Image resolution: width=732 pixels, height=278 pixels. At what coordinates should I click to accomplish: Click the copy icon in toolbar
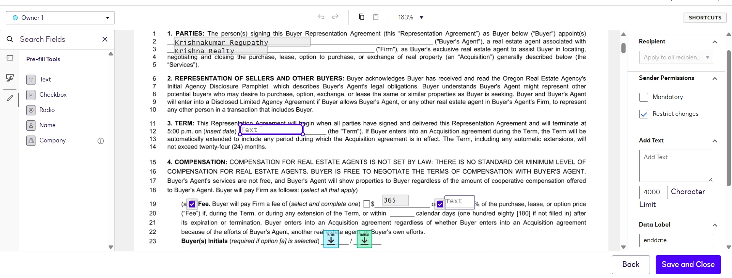pyautogui.click(x=362, y=17)
